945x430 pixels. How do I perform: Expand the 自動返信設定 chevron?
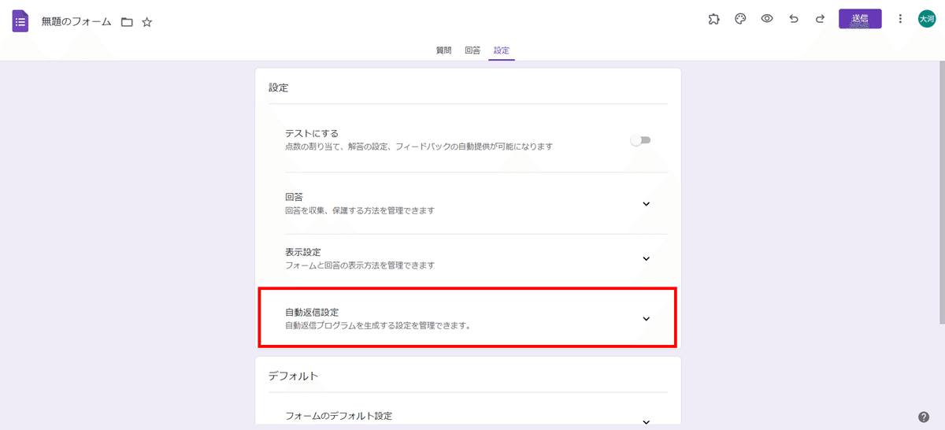pyautogui.click(x=647, y=319)
